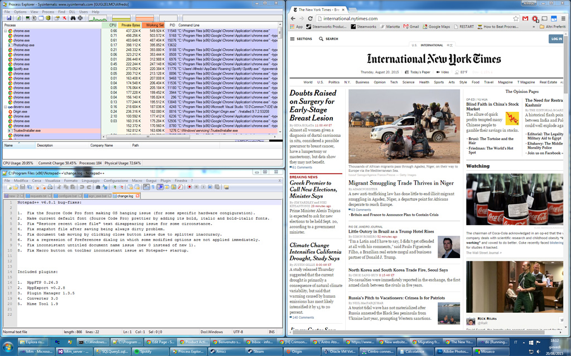Click the Save icon in Process Explorer toolbar
The height and width of the screenshot is (356, 571).
point(9,18)
